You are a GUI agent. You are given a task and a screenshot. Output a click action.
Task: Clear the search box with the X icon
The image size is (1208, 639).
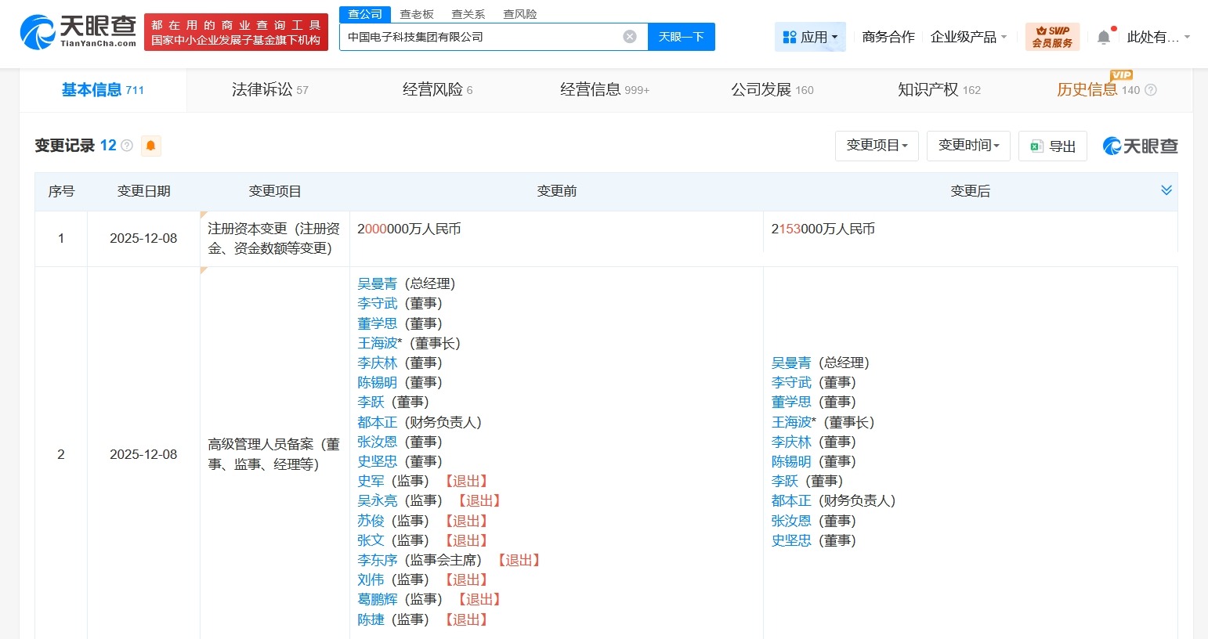point(629,35)
